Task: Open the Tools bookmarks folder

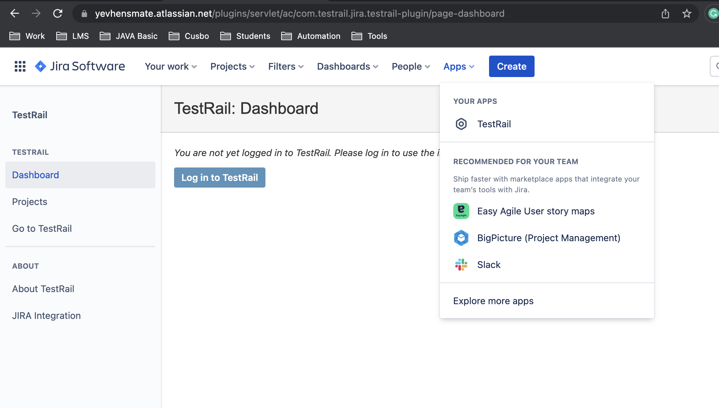Action: tap(369, 36)
